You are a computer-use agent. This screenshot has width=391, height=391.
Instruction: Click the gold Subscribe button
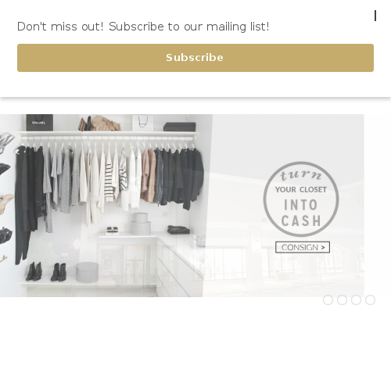tap(195, 58)
